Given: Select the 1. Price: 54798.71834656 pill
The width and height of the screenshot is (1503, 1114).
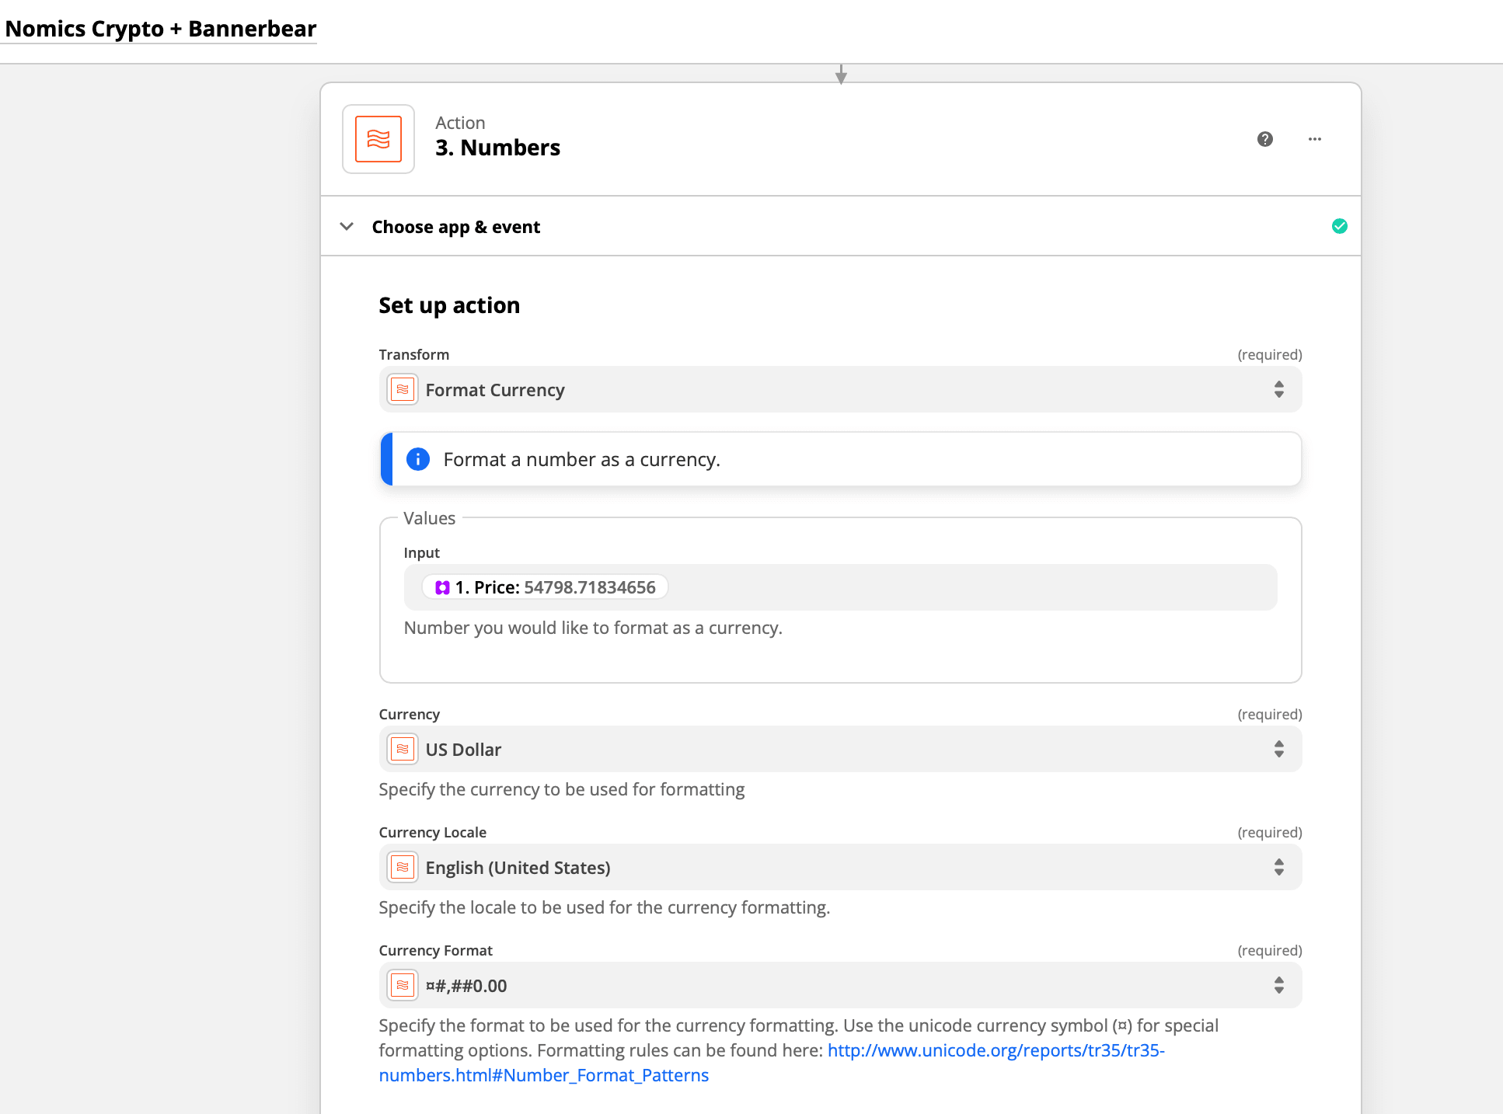Looking at the screenshot, I should (545, 587).
